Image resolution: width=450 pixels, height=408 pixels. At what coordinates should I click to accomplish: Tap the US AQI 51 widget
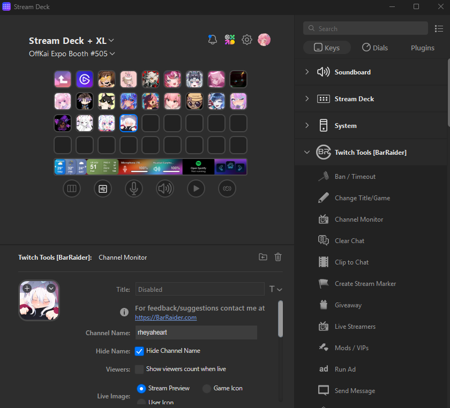[x=102, y=167]
